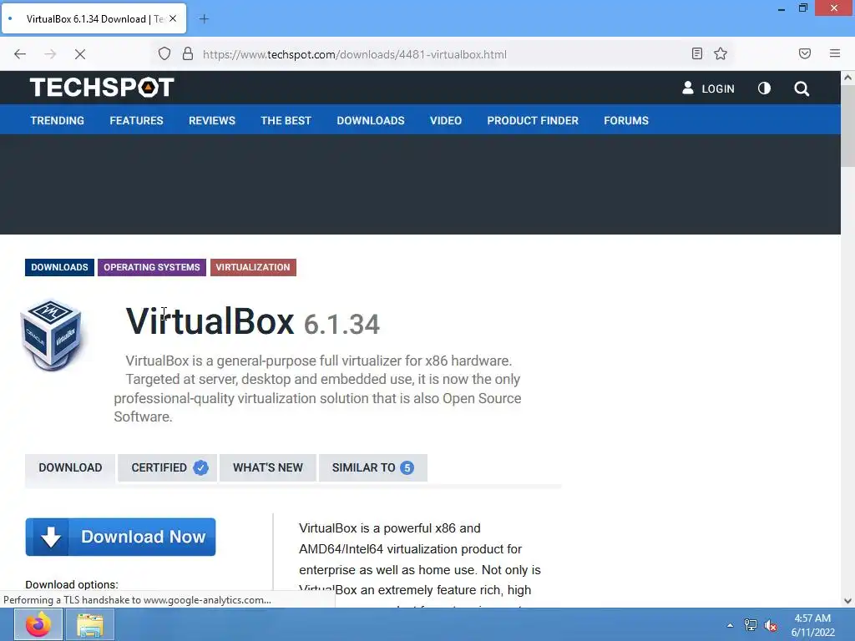Stop page loading with the X button
The image size is (855, 641).
(80, 54)
